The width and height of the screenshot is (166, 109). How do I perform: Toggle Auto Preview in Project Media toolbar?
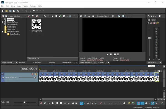click(x=60, y=16)
